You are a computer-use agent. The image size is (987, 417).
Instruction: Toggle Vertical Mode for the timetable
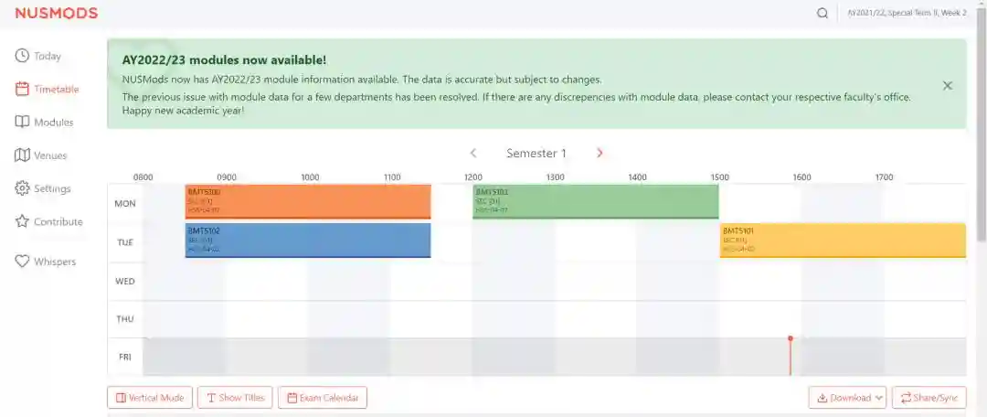point(149,398)
